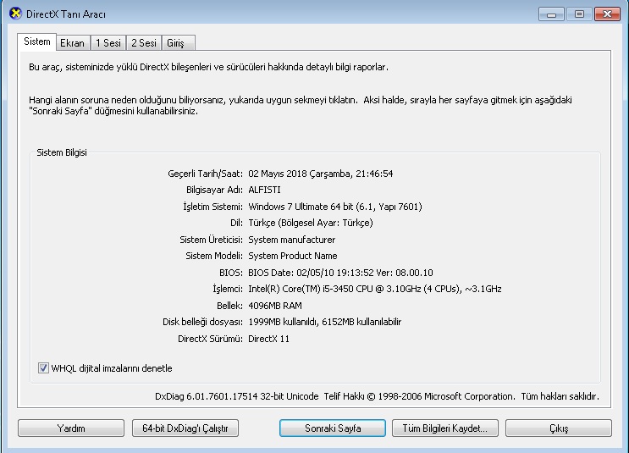
Task: Click 64-bit DxDiag'ı Çalıştır button
Action: pyautogui.click(x=185, y=428)
